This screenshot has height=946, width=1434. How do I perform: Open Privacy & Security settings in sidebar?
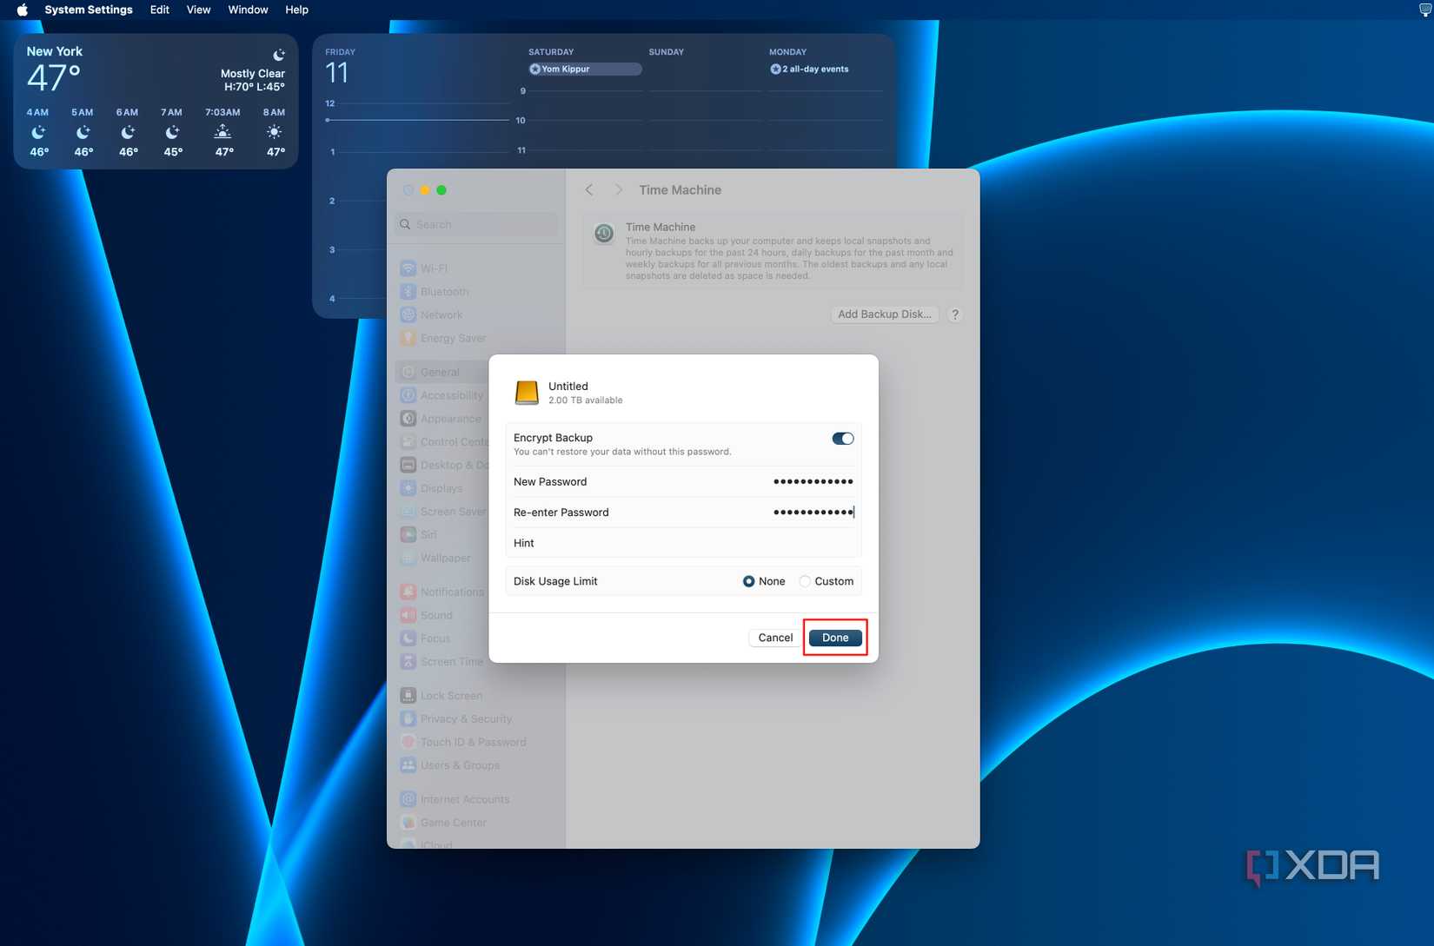point(476,719)
